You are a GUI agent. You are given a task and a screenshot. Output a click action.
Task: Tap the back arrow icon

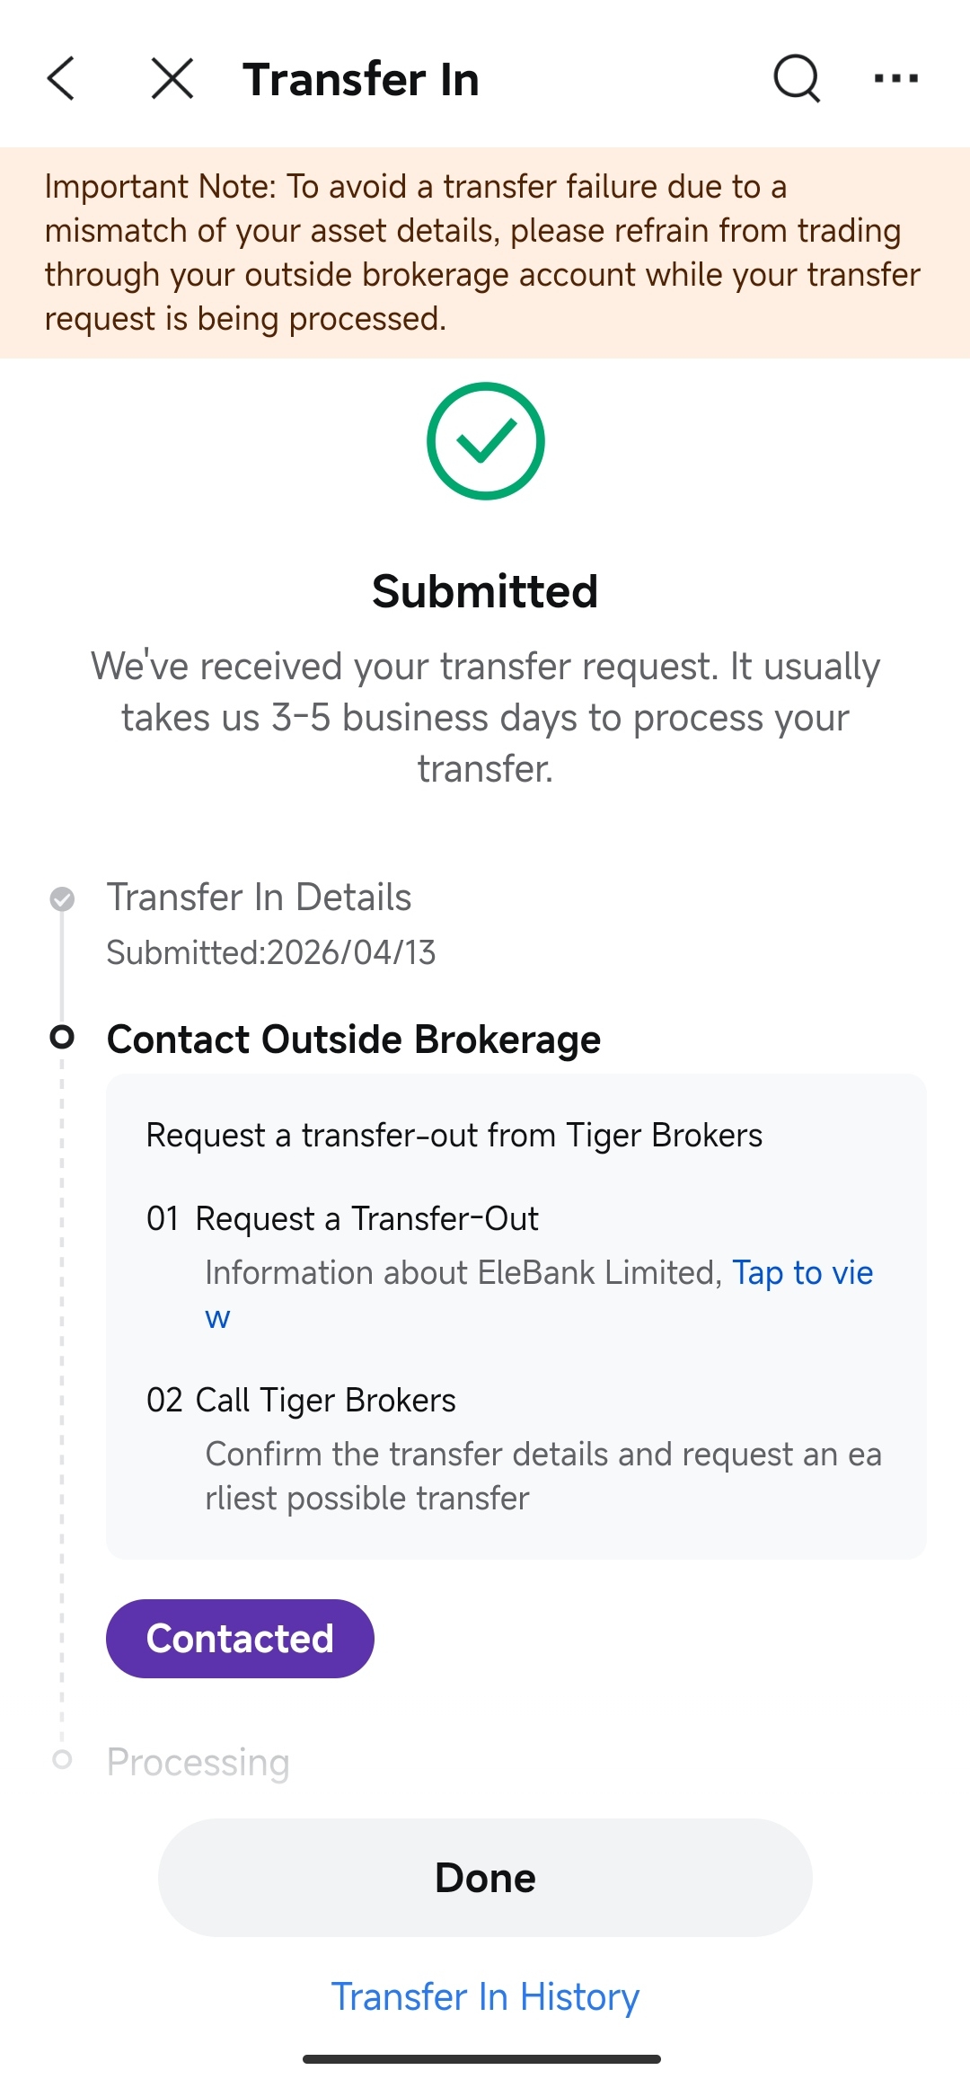[x=61, y=79]
